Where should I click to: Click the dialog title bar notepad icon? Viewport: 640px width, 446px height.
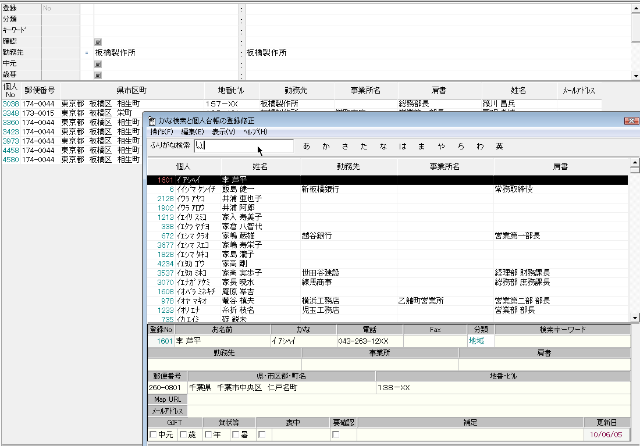[x=151, y=121]
